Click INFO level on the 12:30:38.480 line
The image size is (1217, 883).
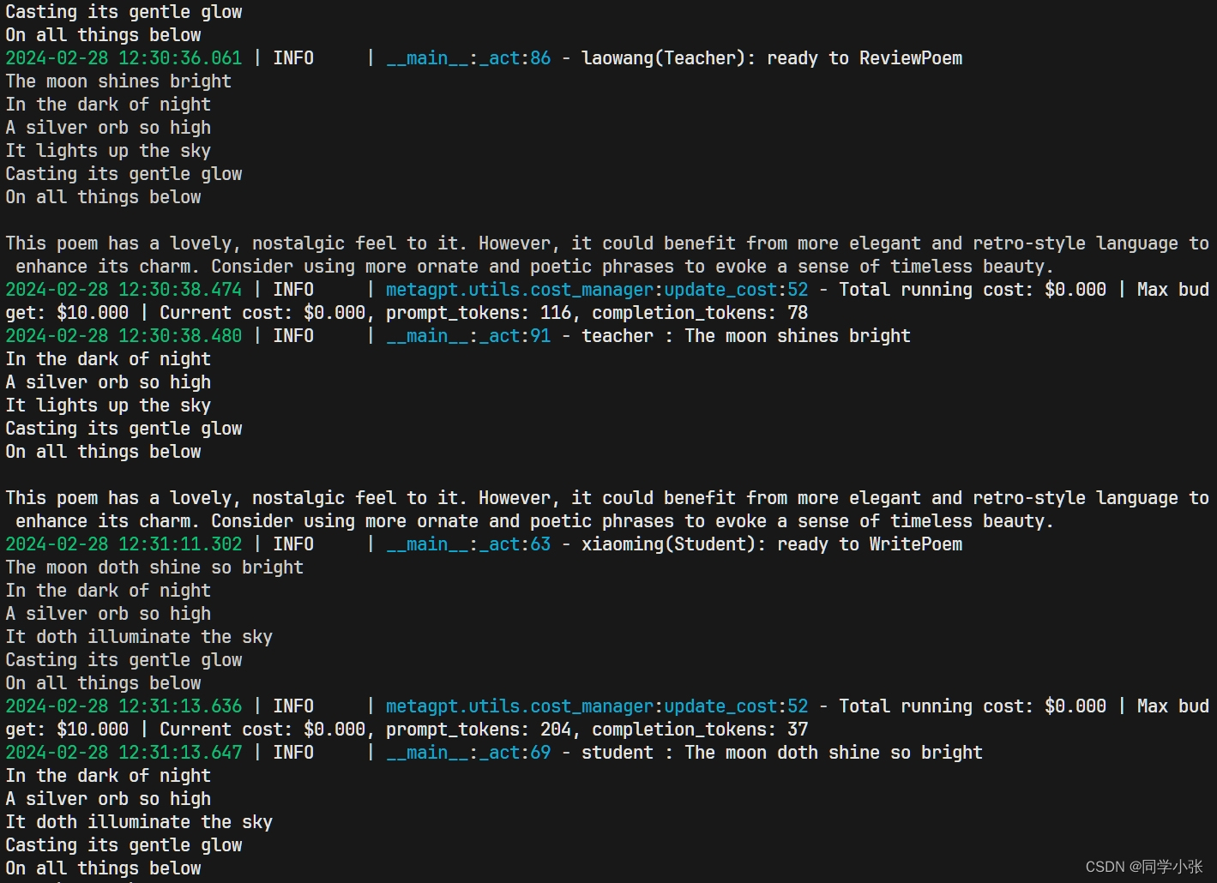pyautogui.click(x=293, y=336)
